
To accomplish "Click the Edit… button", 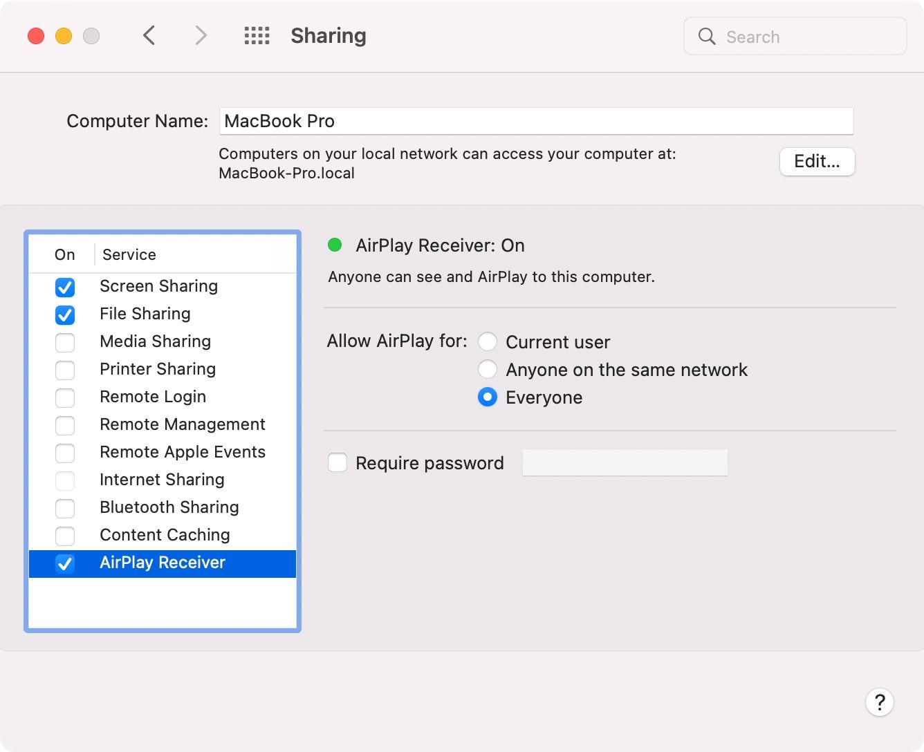I will click(817, 161).
